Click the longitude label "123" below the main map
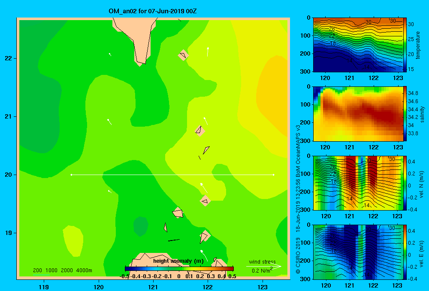Screen dimensions: 429x291 (x=263, y=287)
